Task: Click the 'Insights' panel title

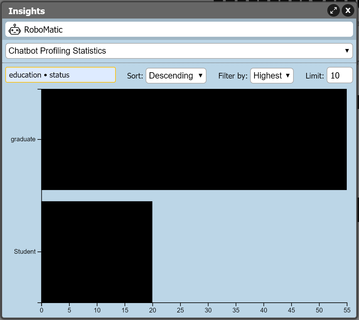Action: [x=27, y=11]
